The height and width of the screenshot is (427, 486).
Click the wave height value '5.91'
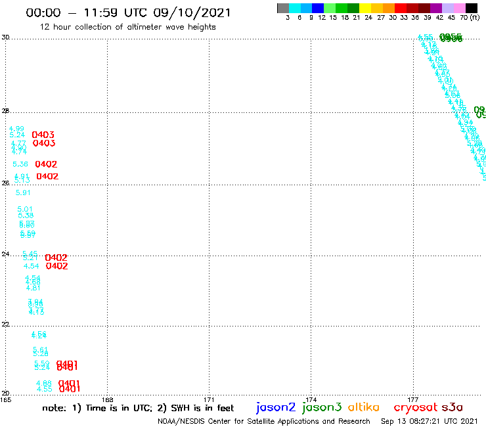pyautogui.click(x=23, y=192)
